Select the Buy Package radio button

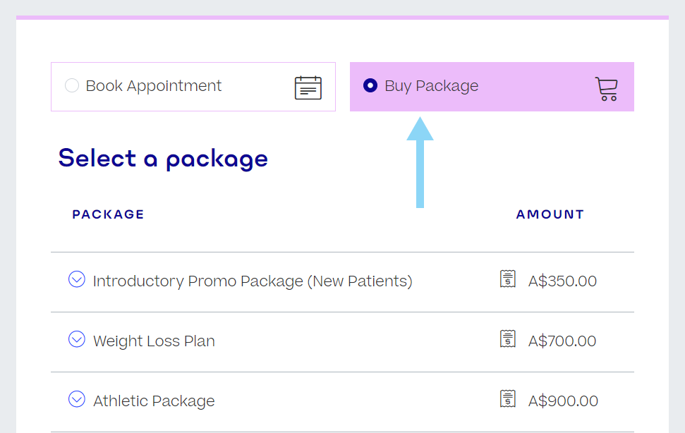(370, 86)
